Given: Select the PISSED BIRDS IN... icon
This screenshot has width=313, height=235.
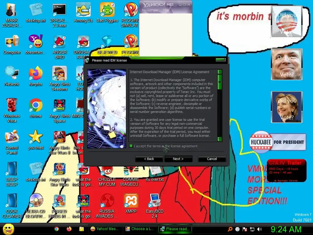Looking at the screenshot, I should click(59, 206).
